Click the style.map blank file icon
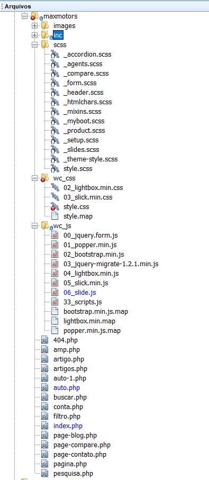 pyautogui.click(x=55, y=216)
